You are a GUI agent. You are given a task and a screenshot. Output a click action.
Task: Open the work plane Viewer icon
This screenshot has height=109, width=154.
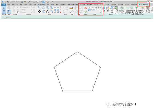(116, 8)
